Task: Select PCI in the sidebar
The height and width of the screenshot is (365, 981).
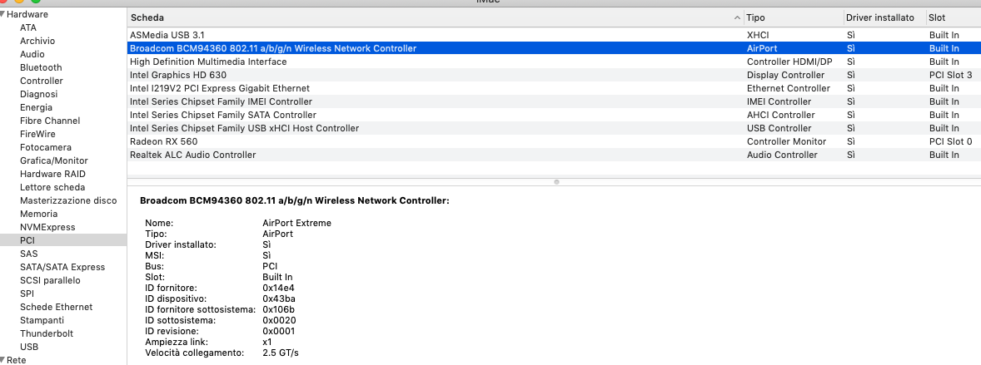Action: pos(63,240)
